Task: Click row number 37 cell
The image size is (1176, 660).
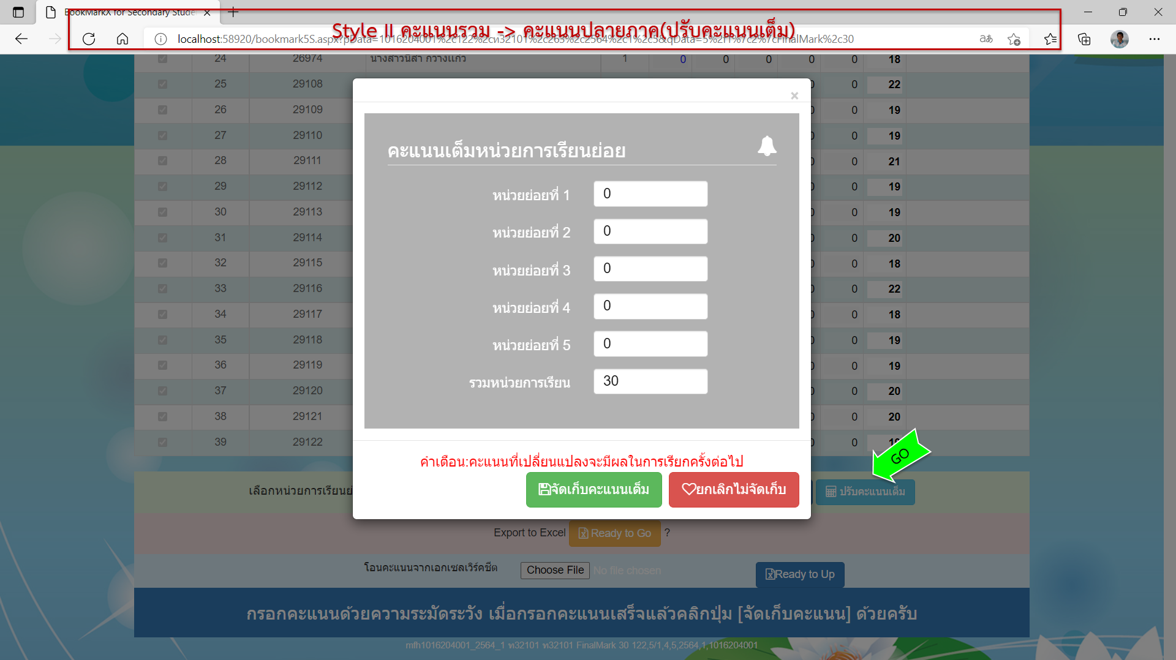Action: [221, 391]
